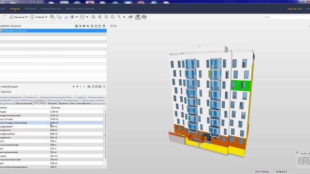Open forward history dropdown in Информация panel

point(84,87)
